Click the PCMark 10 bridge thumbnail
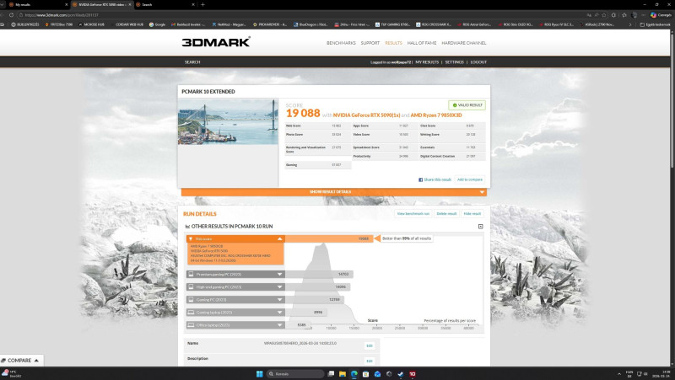The image size is (675, 380). click(x=228, y=121)
